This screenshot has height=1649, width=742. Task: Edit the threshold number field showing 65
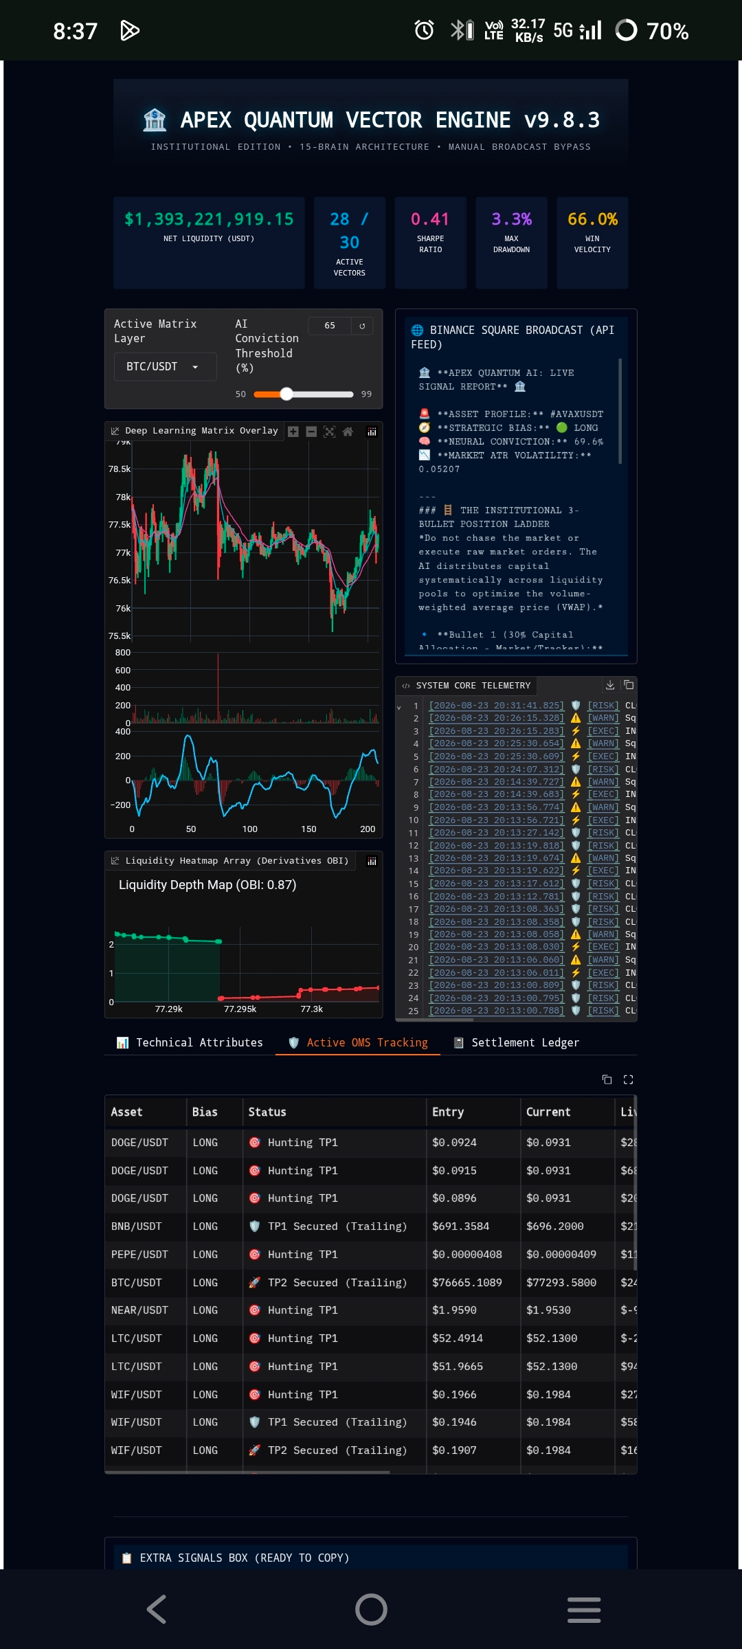point(330,326)
